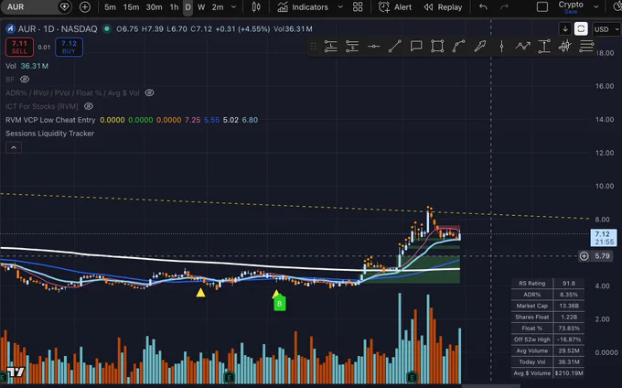Click the AUR · 1D · NASDAQ title
Image resolution: width=622 pixels, height=388 pixels.
click(x=58, y=29)
